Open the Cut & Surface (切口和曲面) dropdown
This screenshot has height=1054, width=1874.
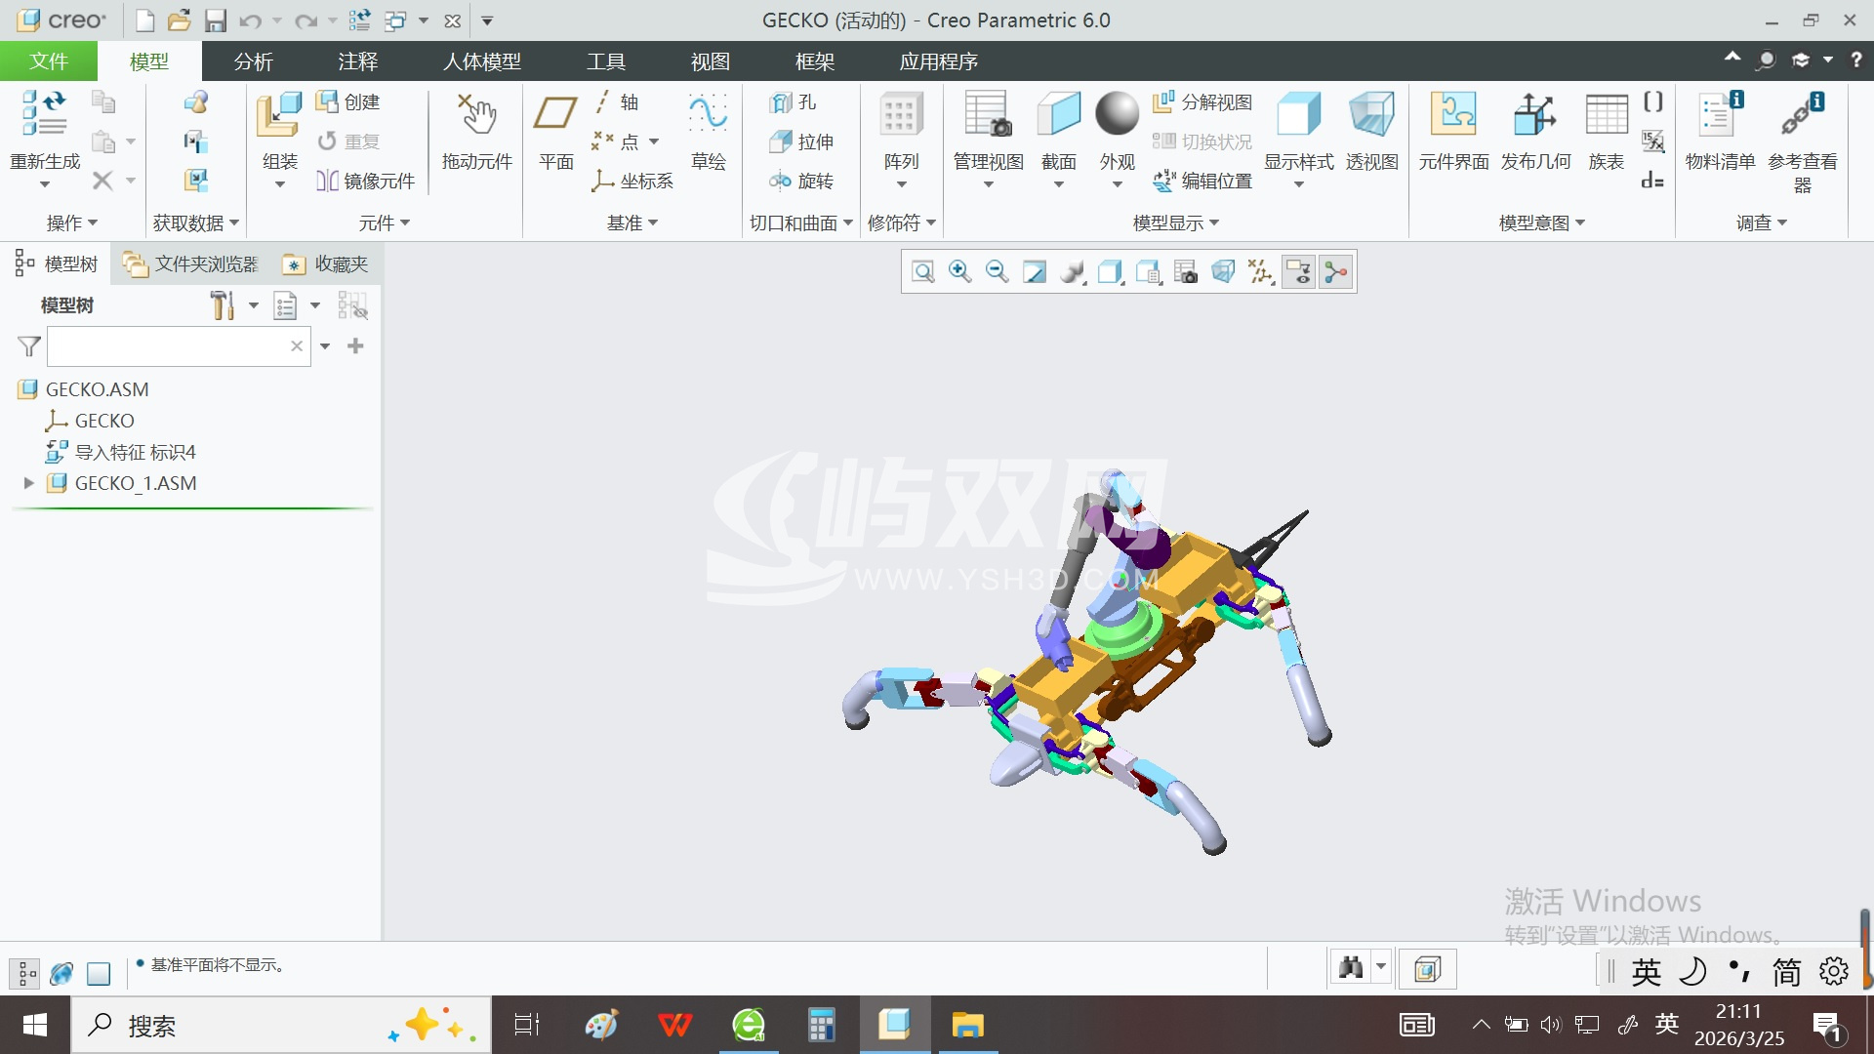tap(801, 223)
